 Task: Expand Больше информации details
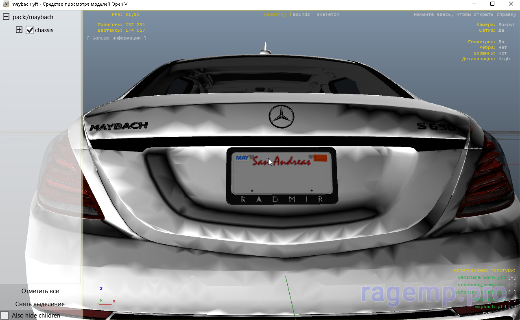point(116,38)
